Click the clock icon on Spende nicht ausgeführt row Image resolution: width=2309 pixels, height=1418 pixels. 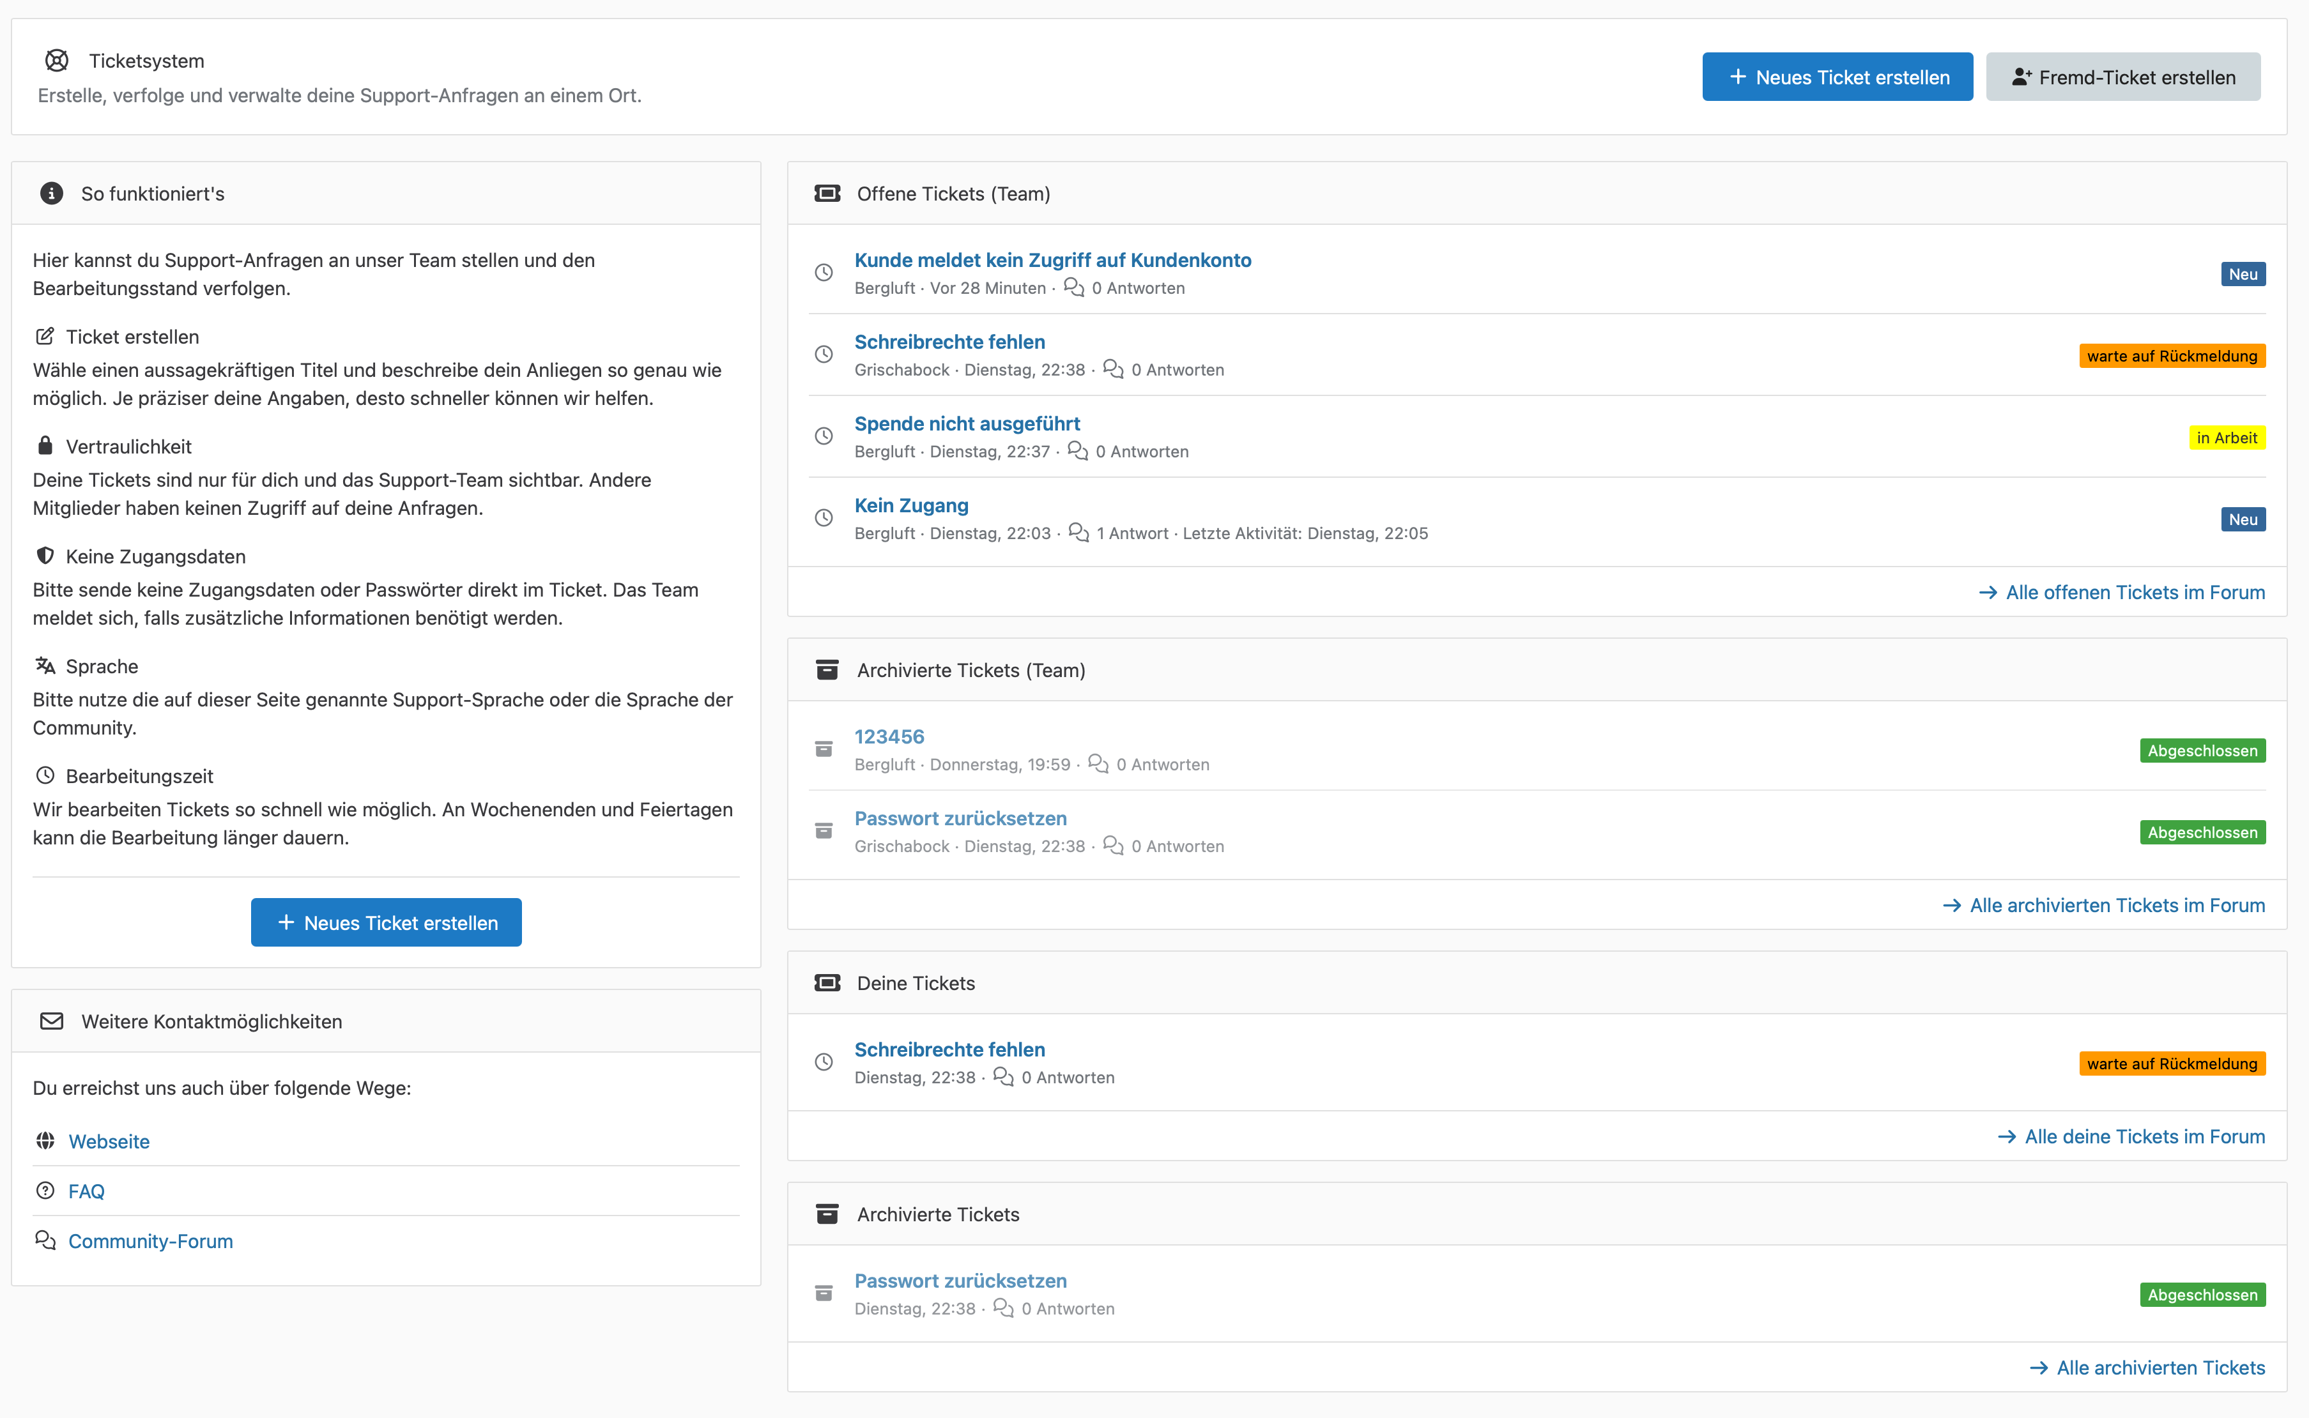point(824,436)
